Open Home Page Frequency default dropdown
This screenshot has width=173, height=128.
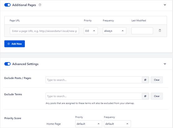[x=117, y=124]
